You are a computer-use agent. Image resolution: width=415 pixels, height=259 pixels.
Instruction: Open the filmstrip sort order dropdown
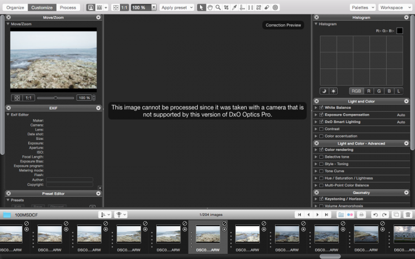[x=104, y=215]
